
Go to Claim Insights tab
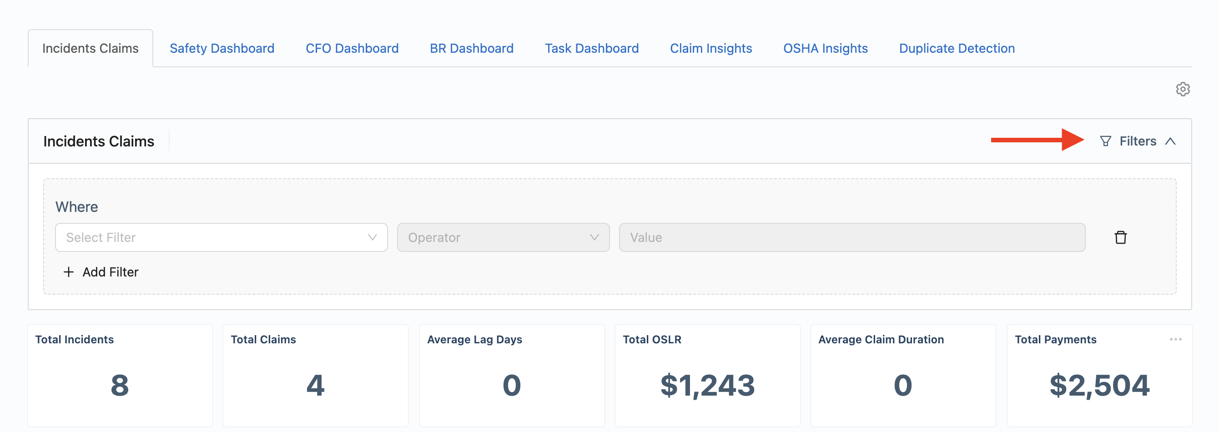tap(711, 48)
